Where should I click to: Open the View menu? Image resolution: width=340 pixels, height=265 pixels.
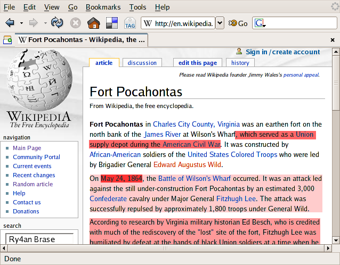point(52,7)
